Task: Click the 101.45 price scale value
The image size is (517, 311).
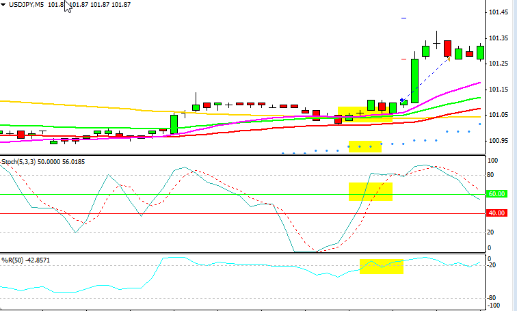Action: click(499, 12)
